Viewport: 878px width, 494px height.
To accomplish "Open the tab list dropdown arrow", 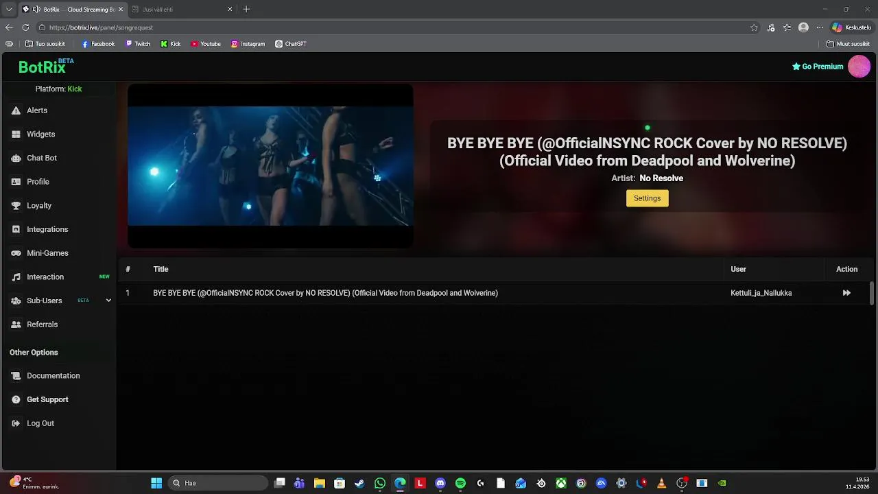I will [9, 10].
